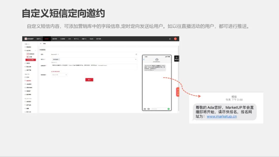Tap the SMS bubble in phone preview
Image resolution: width=279 pixels, height=157 pixels.
click(155, 68)
